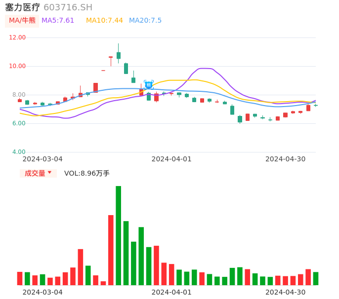Click the tallest green volume bar
339x299 pixels.
point(118,235)
